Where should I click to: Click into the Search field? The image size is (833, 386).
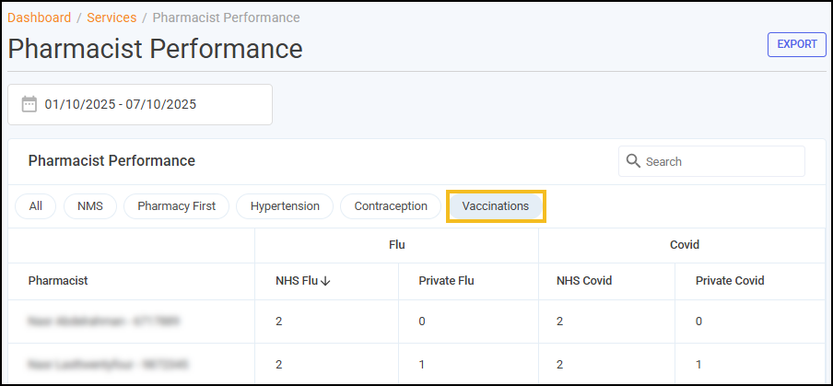coord(719,161)
